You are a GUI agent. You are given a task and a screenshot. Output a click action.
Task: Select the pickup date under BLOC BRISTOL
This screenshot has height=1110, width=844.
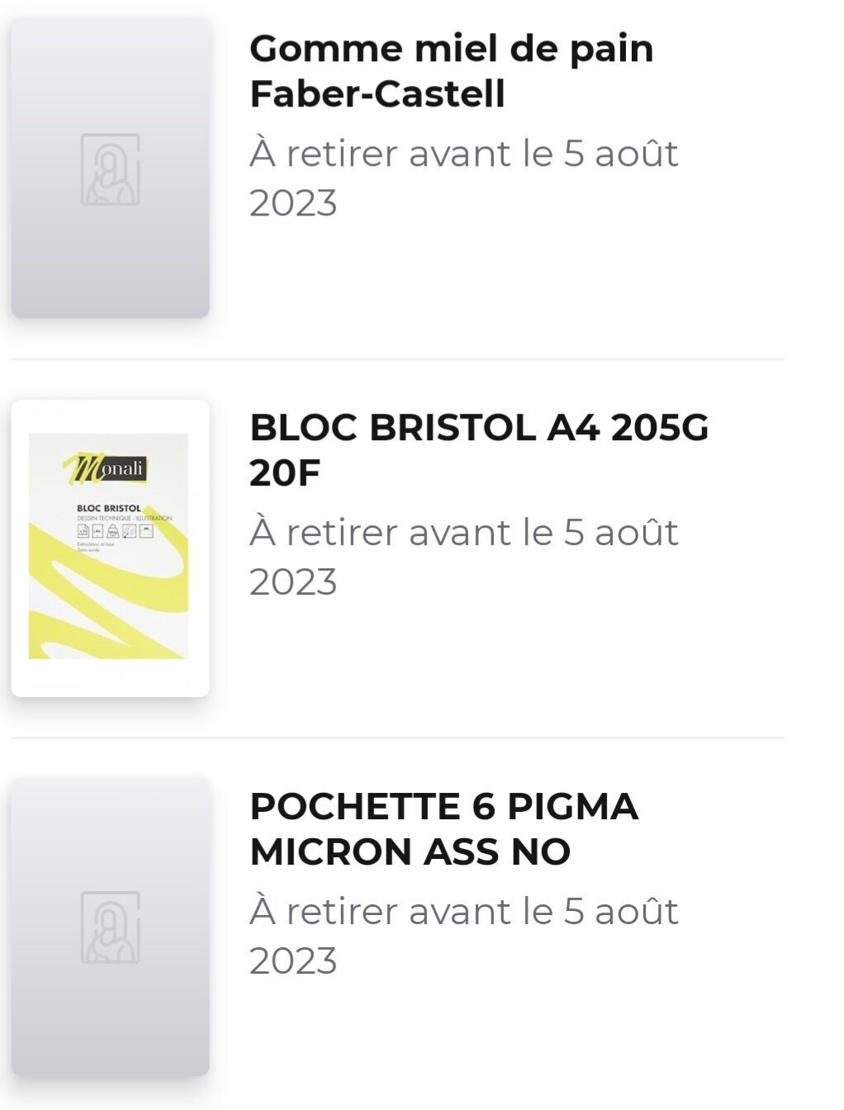point(463,557)
